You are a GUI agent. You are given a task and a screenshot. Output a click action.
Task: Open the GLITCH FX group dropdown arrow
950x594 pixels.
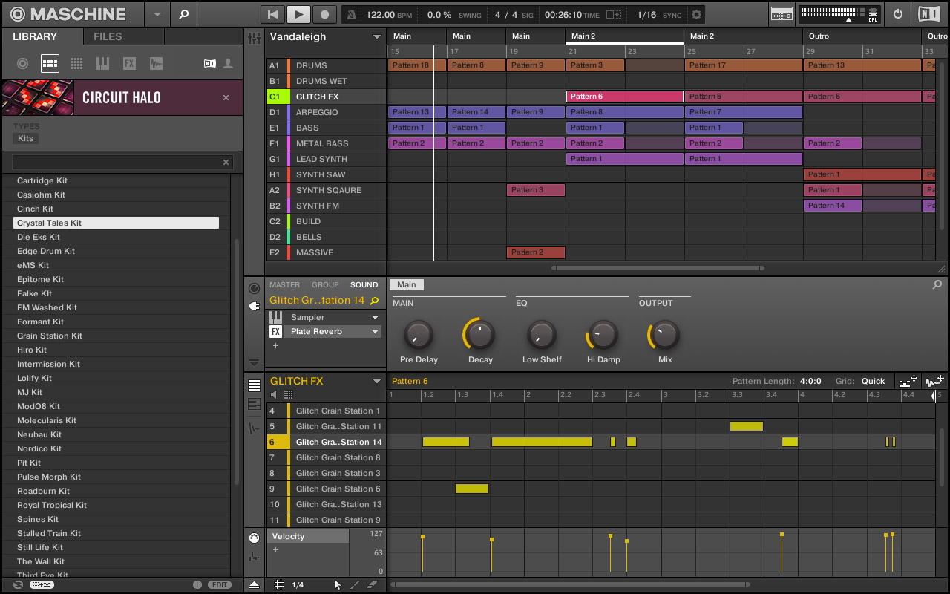tap(376, 382)
